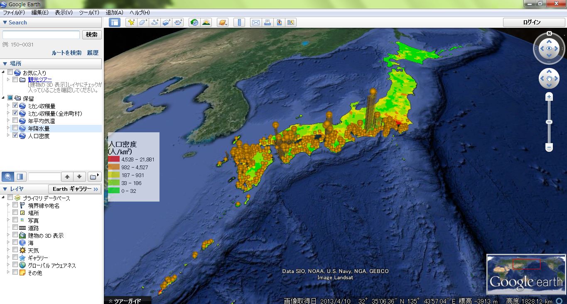This screenshot has height=304, width=567.
Task: Click the ルートを検索 link
Action: pyautogui.click(x=66, y=53)
